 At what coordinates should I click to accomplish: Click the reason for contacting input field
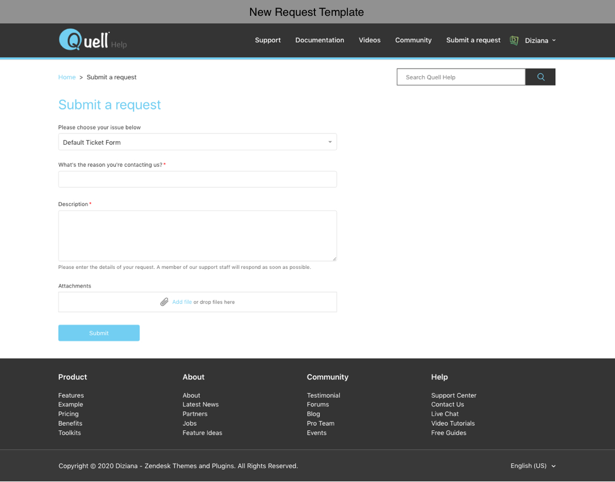[x=197, y=179]
